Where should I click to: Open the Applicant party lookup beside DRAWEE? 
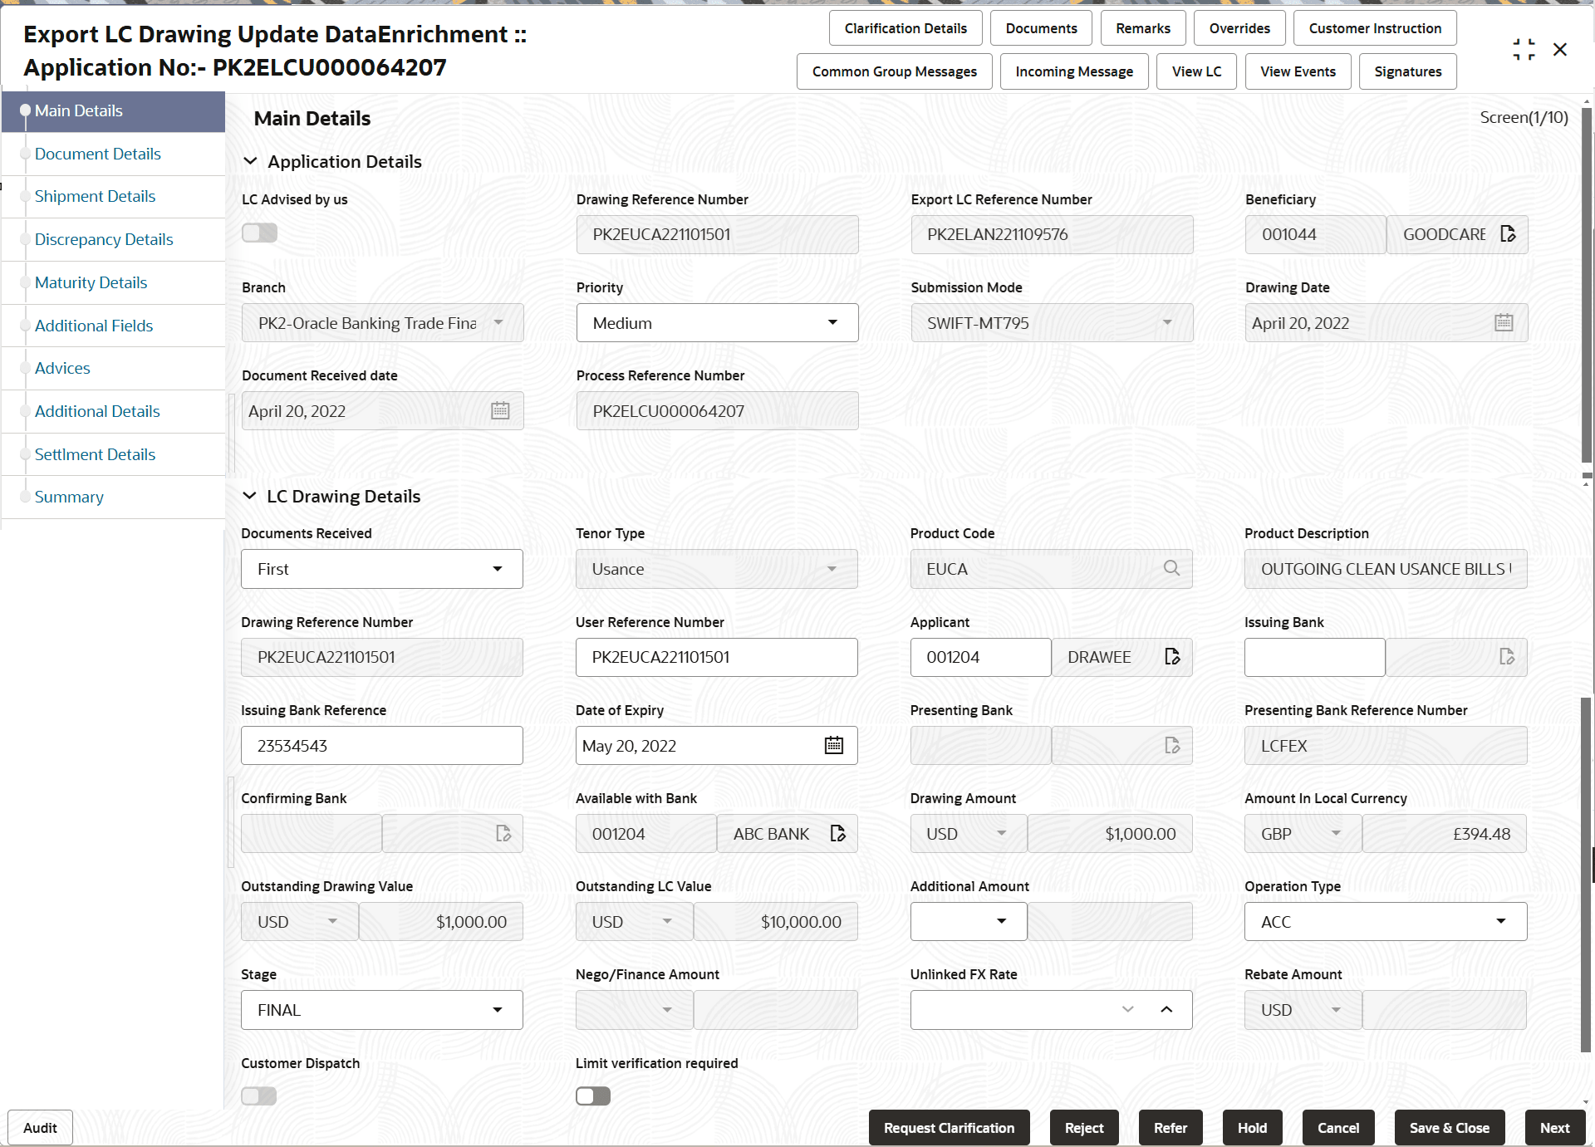(x=1172, y=656)
